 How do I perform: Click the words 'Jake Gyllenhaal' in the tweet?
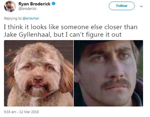point(27,35)
